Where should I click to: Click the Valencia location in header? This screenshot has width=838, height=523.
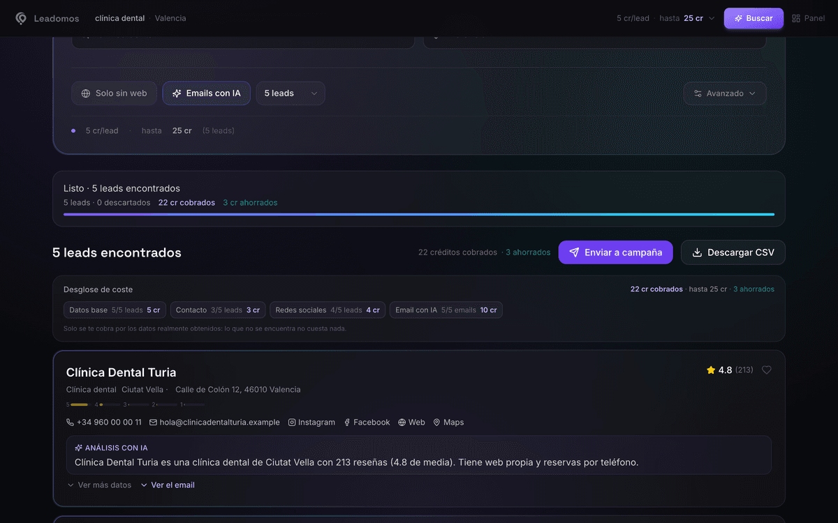coord(170,18)
